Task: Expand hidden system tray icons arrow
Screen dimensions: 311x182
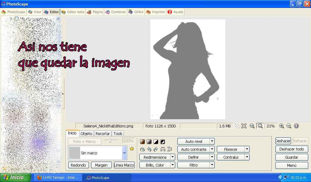Action: click(280, 178)
